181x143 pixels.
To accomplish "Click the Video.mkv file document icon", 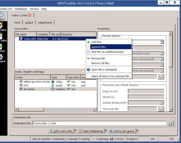I will [21, 39].
